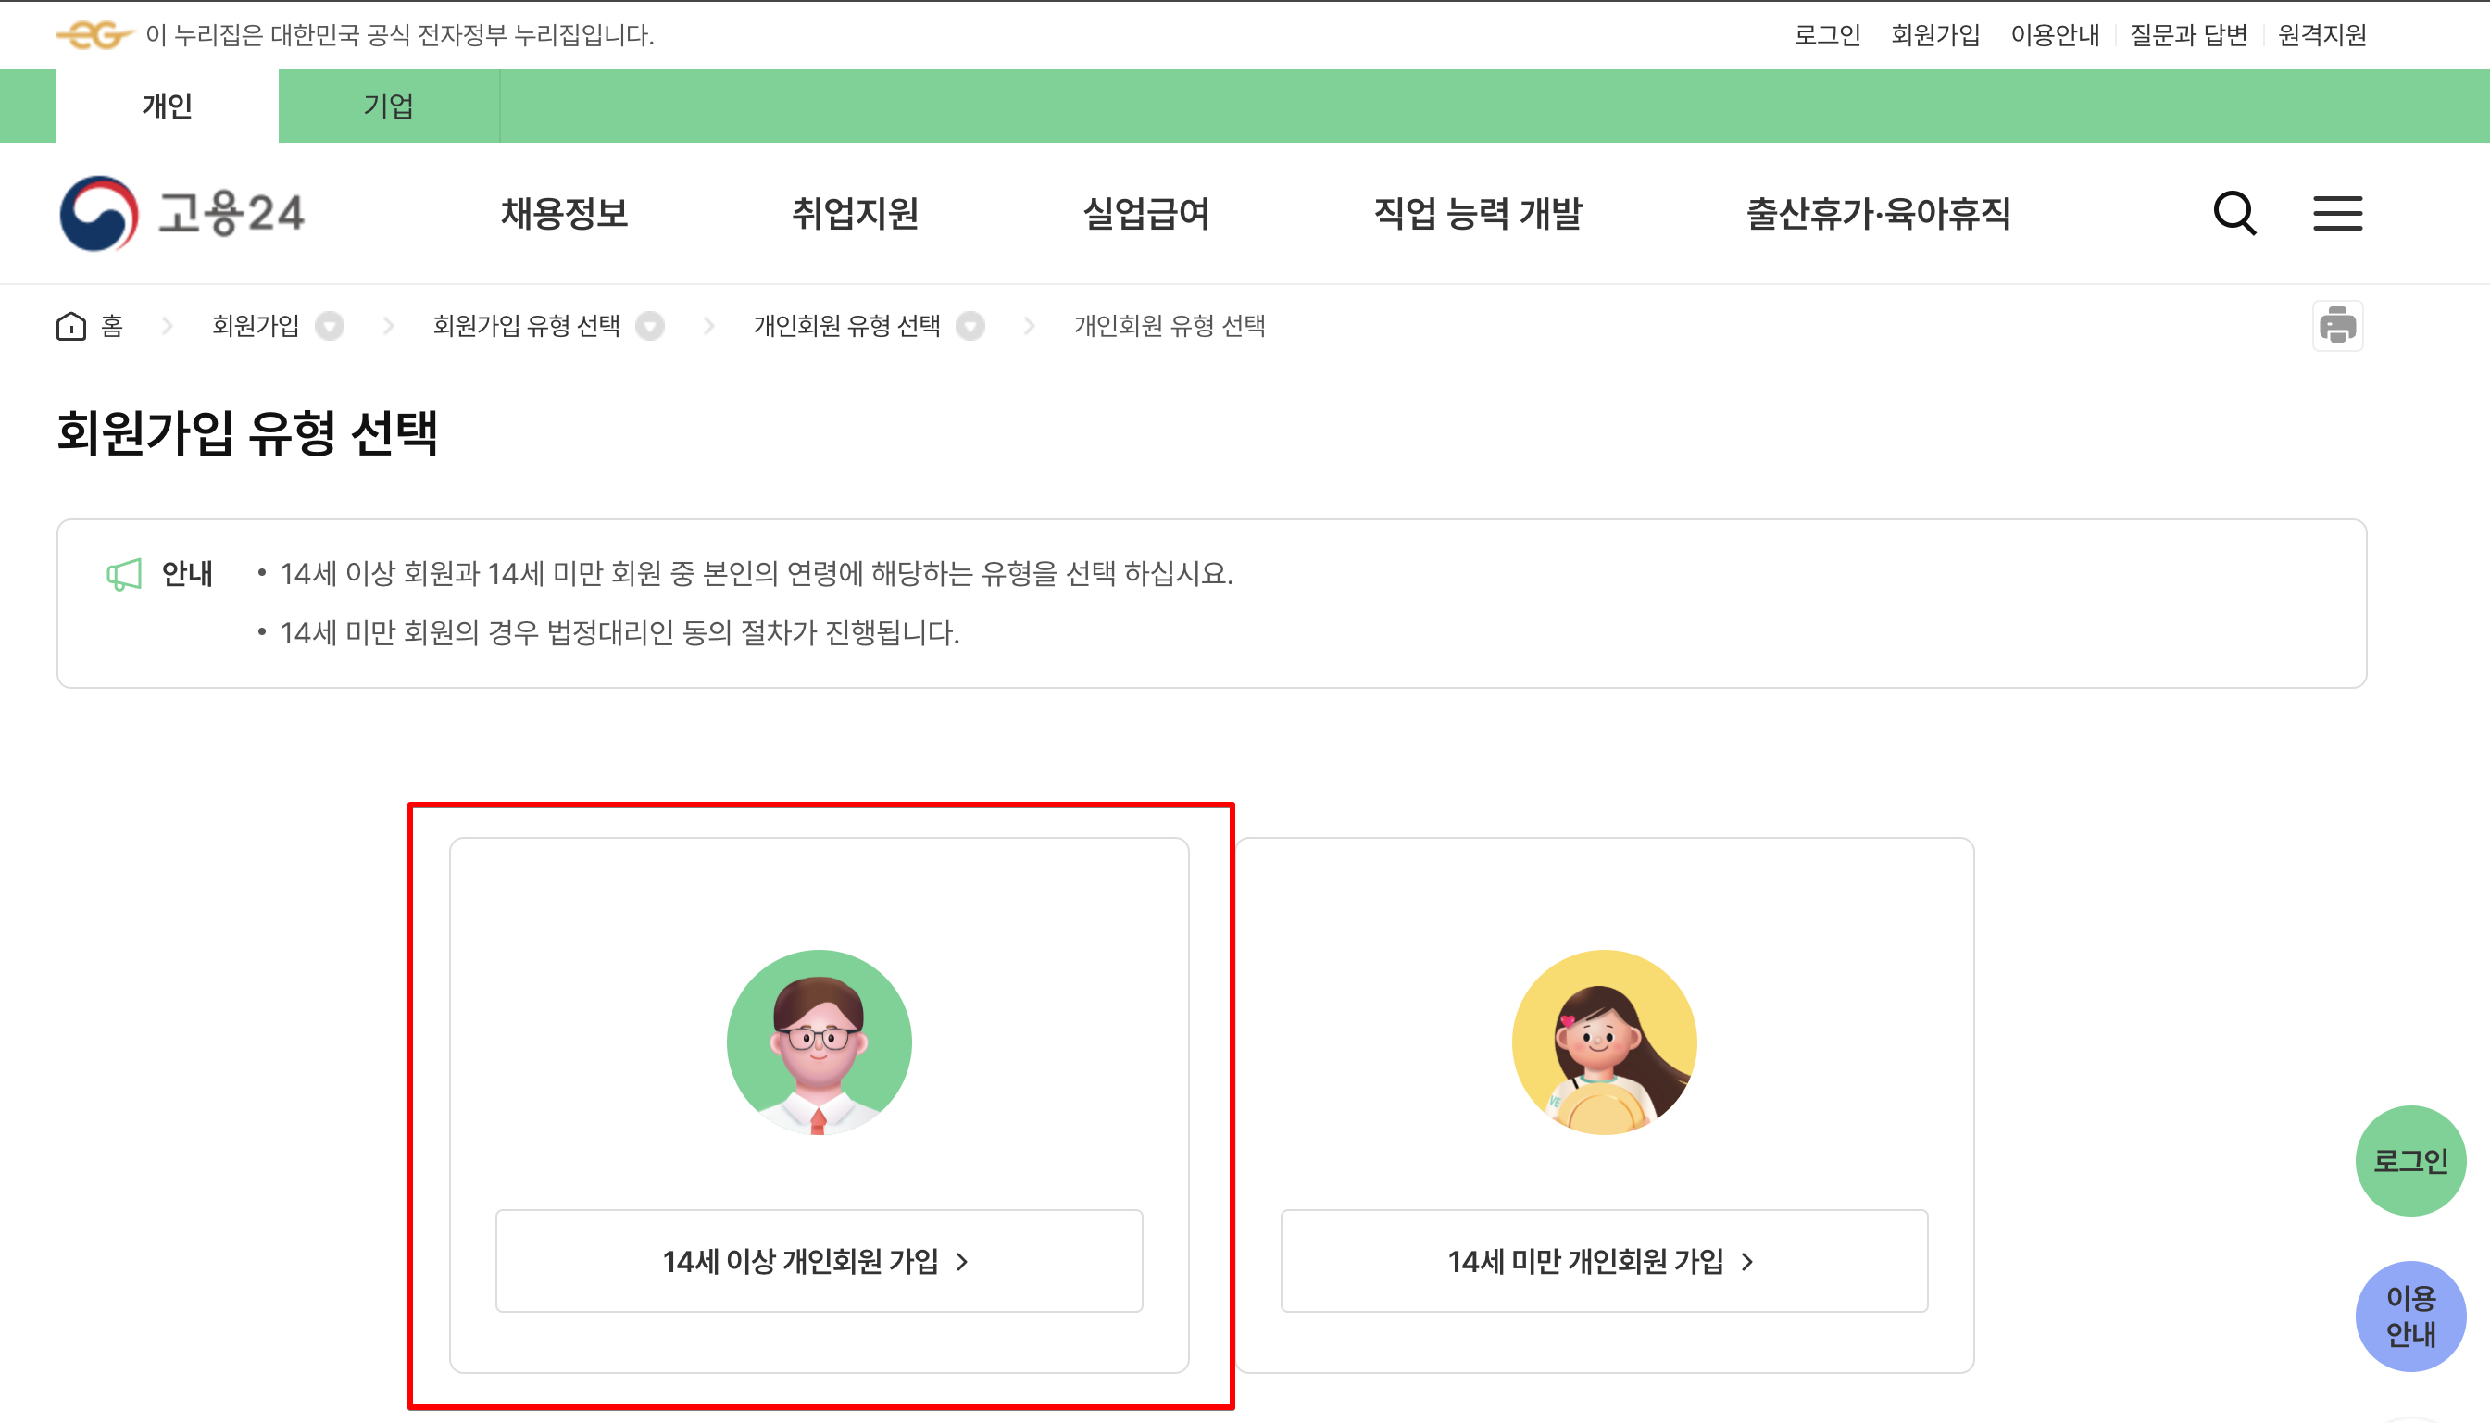Open the 취업지원 menu
Image resolution: width=2490 pixels, height=1423 pixels.
855,213
